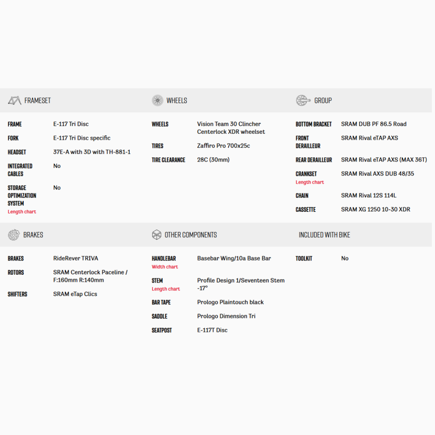This screenshot has height=435, width=435.
Task: Select the FRAMESET section heading
Action: click(37, 100)
